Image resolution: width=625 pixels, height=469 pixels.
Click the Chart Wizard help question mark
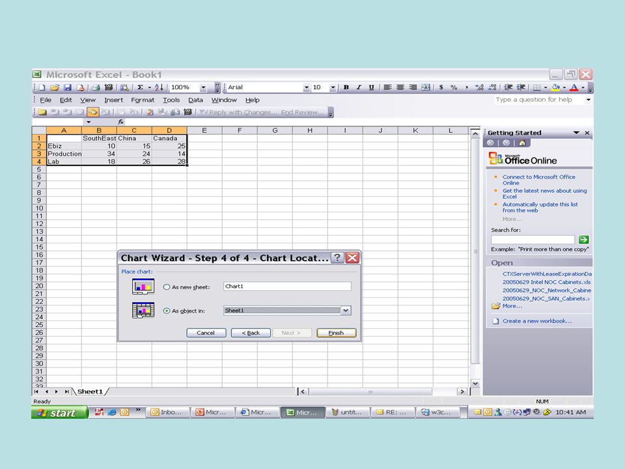(337, 258)
